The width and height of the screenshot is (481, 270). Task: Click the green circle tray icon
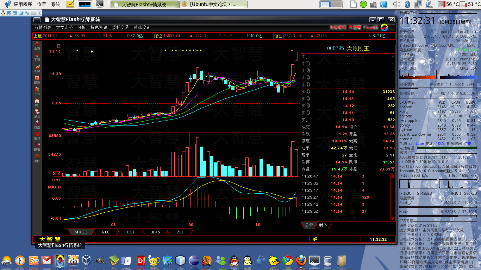pyautogui.click(x=363, y=4)
